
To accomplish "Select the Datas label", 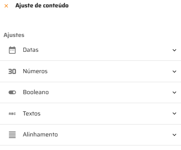I will [31, 50].
